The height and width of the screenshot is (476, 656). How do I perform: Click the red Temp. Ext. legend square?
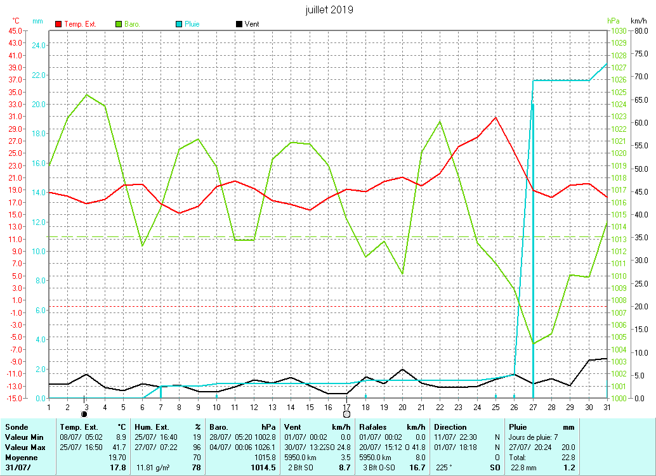tap(59, 24)
